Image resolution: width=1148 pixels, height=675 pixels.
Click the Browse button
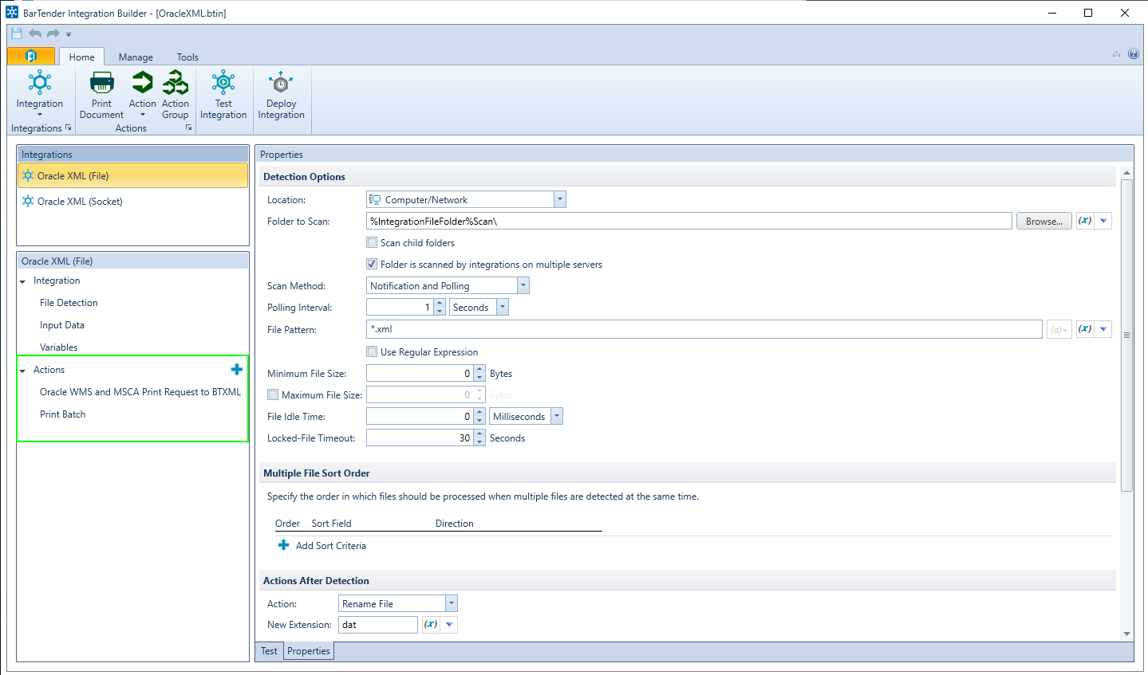click(x=1043, y=221)
